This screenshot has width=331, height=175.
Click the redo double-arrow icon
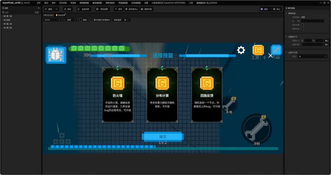[56, 9]
